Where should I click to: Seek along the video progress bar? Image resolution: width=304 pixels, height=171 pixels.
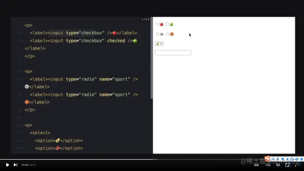click(152, 160)
